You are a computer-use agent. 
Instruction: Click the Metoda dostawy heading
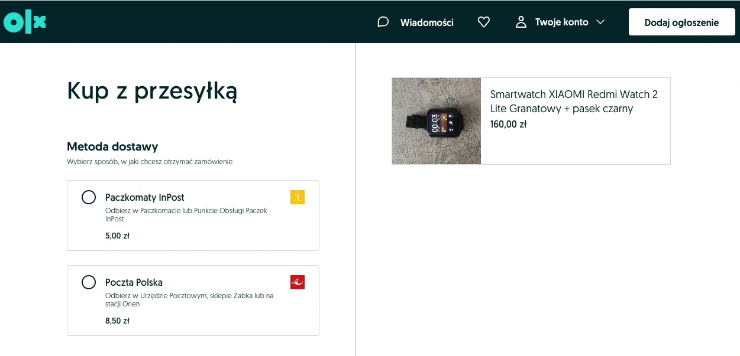pos(112,146)
